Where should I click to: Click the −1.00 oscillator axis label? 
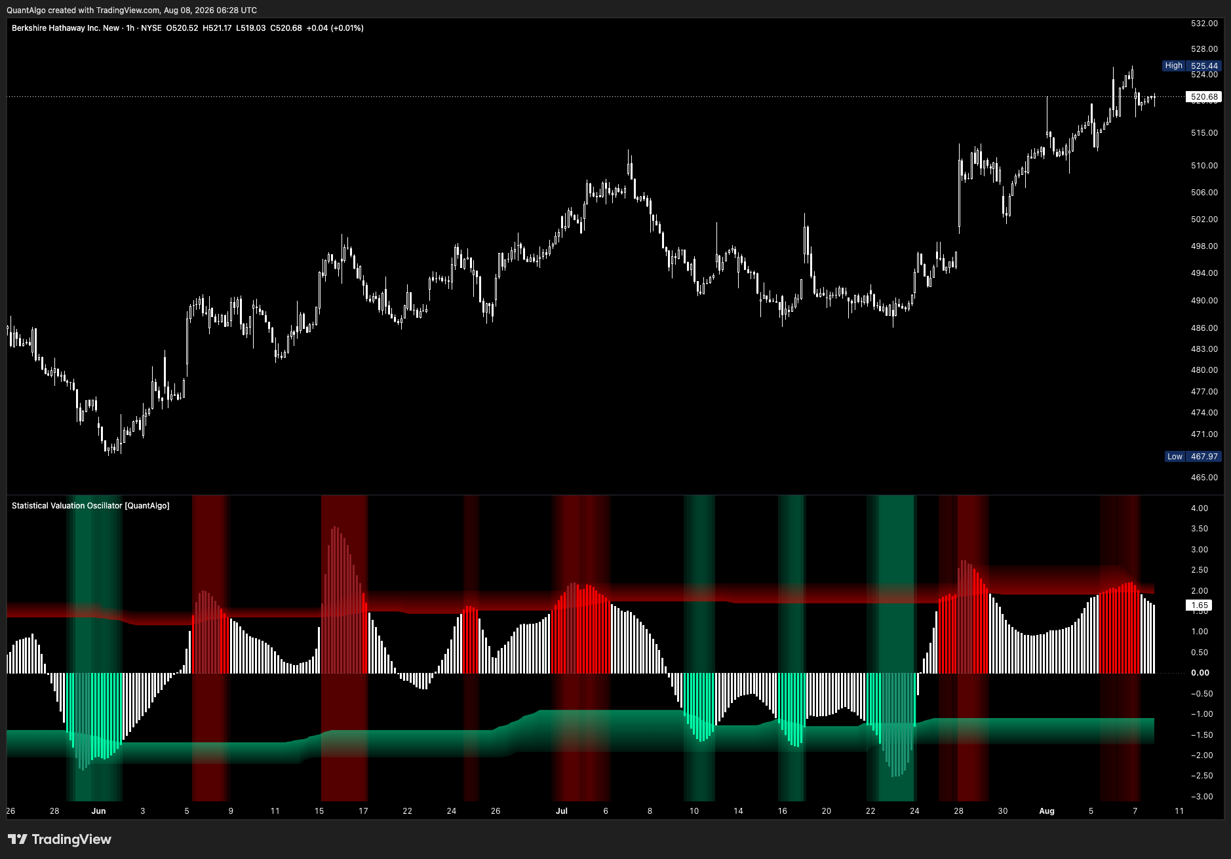pos(1202,714)
